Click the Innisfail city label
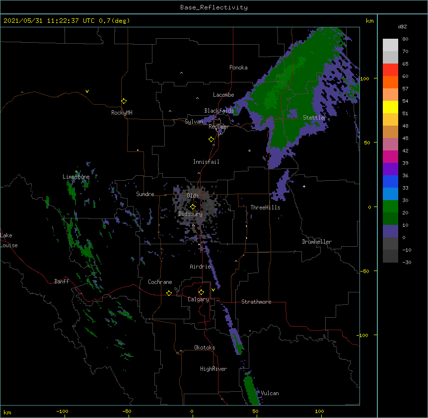 [x=206, y=162]
